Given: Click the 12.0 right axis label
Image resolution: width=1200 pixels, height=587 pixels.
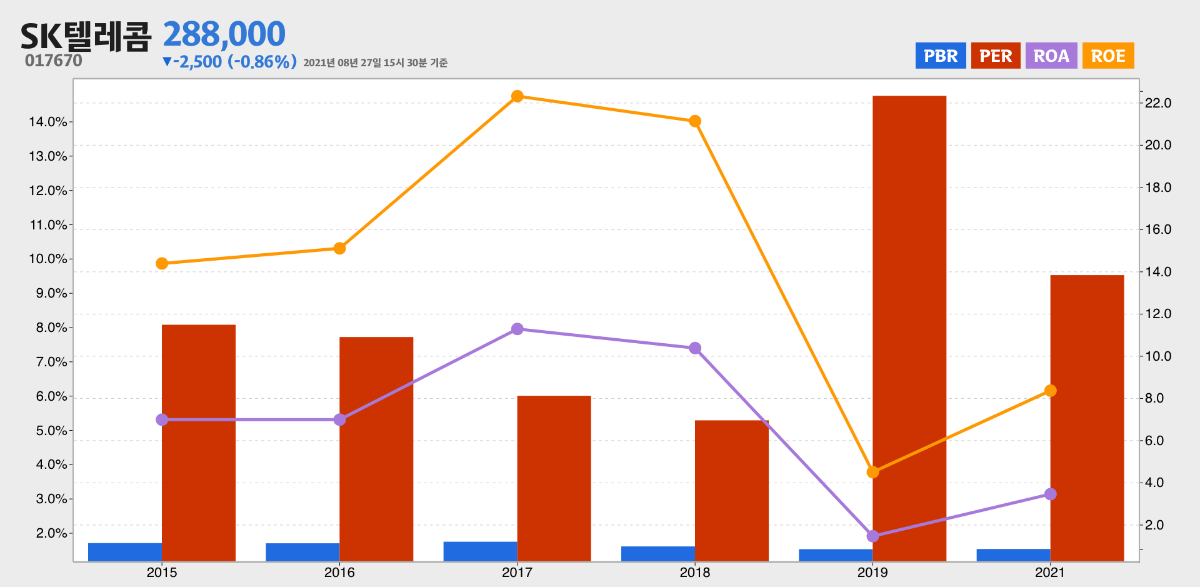Looking at the screenshot, I should click(1158, 314).
